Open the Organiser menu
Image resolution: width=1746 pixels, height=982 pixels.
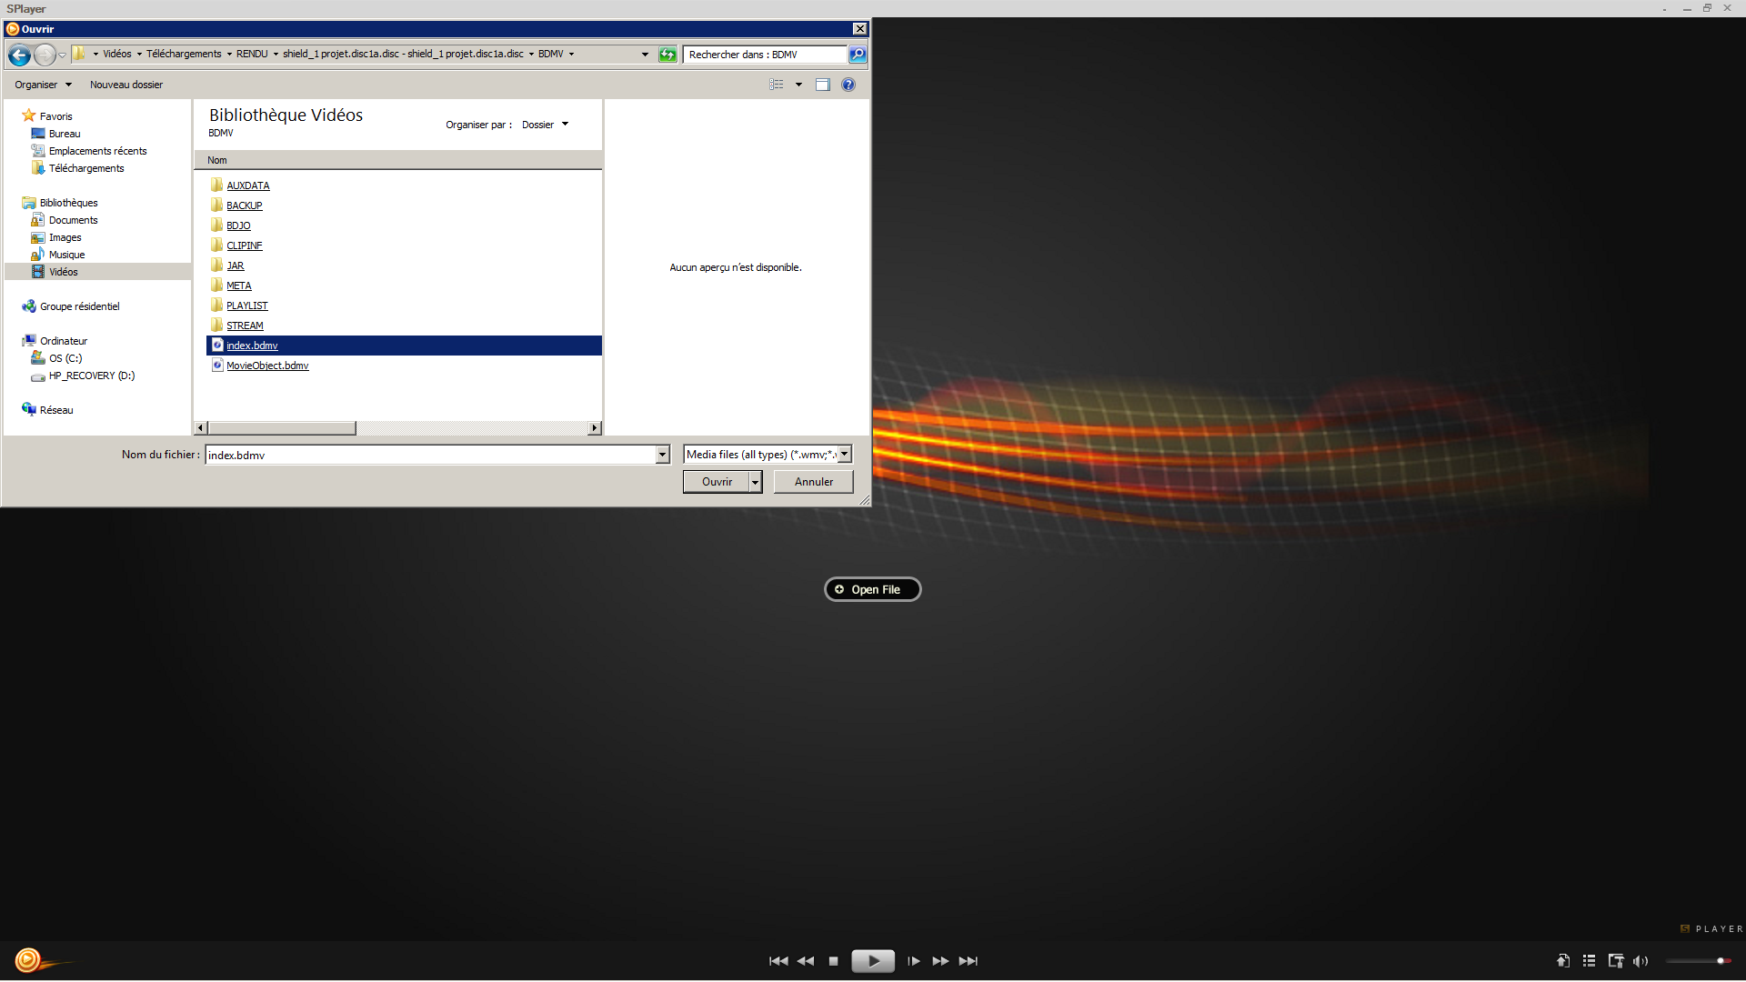click(42, 85)
